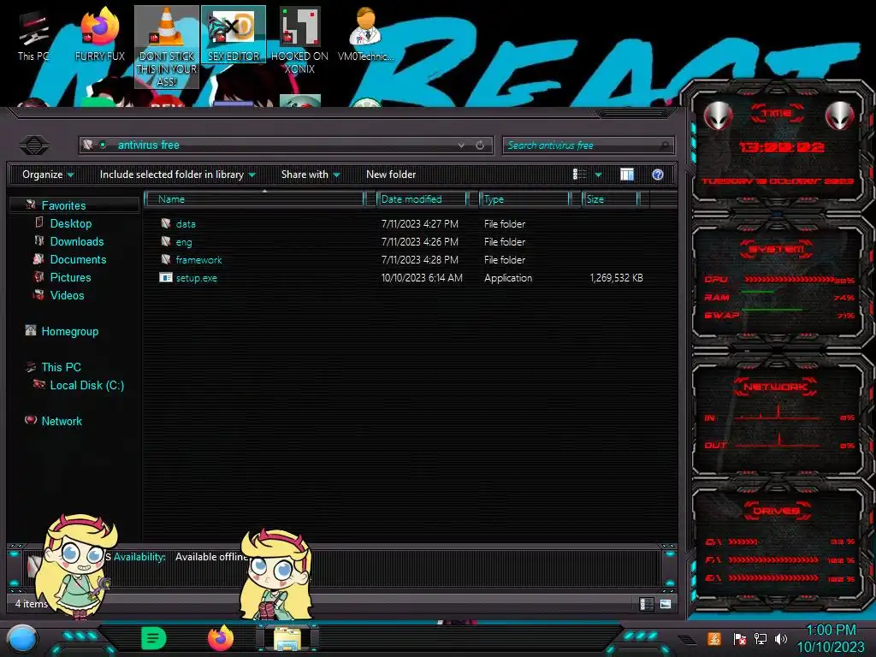Image resolution: width=876 pixels, height=657 pixels.
Task: Click date 10/10/2023 6:14 AM
Action: point(422,278)
